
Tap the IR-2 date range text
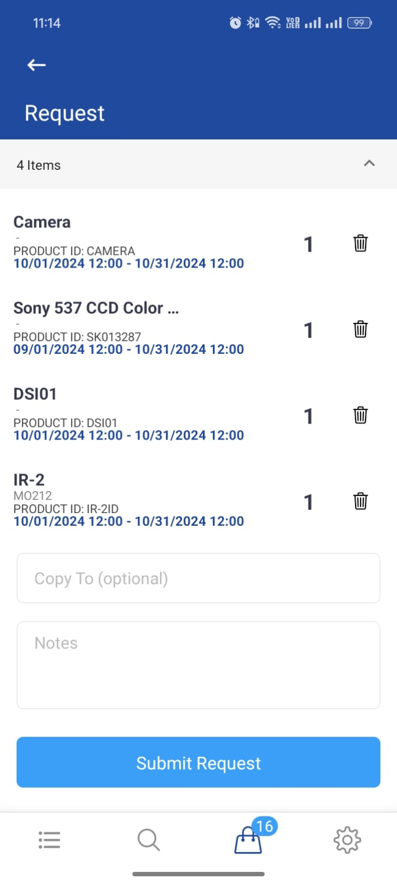[x=129, y=521]
